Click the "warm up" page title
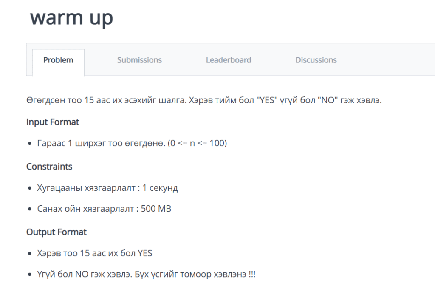 pyautogui.click(x=71, y=18)
